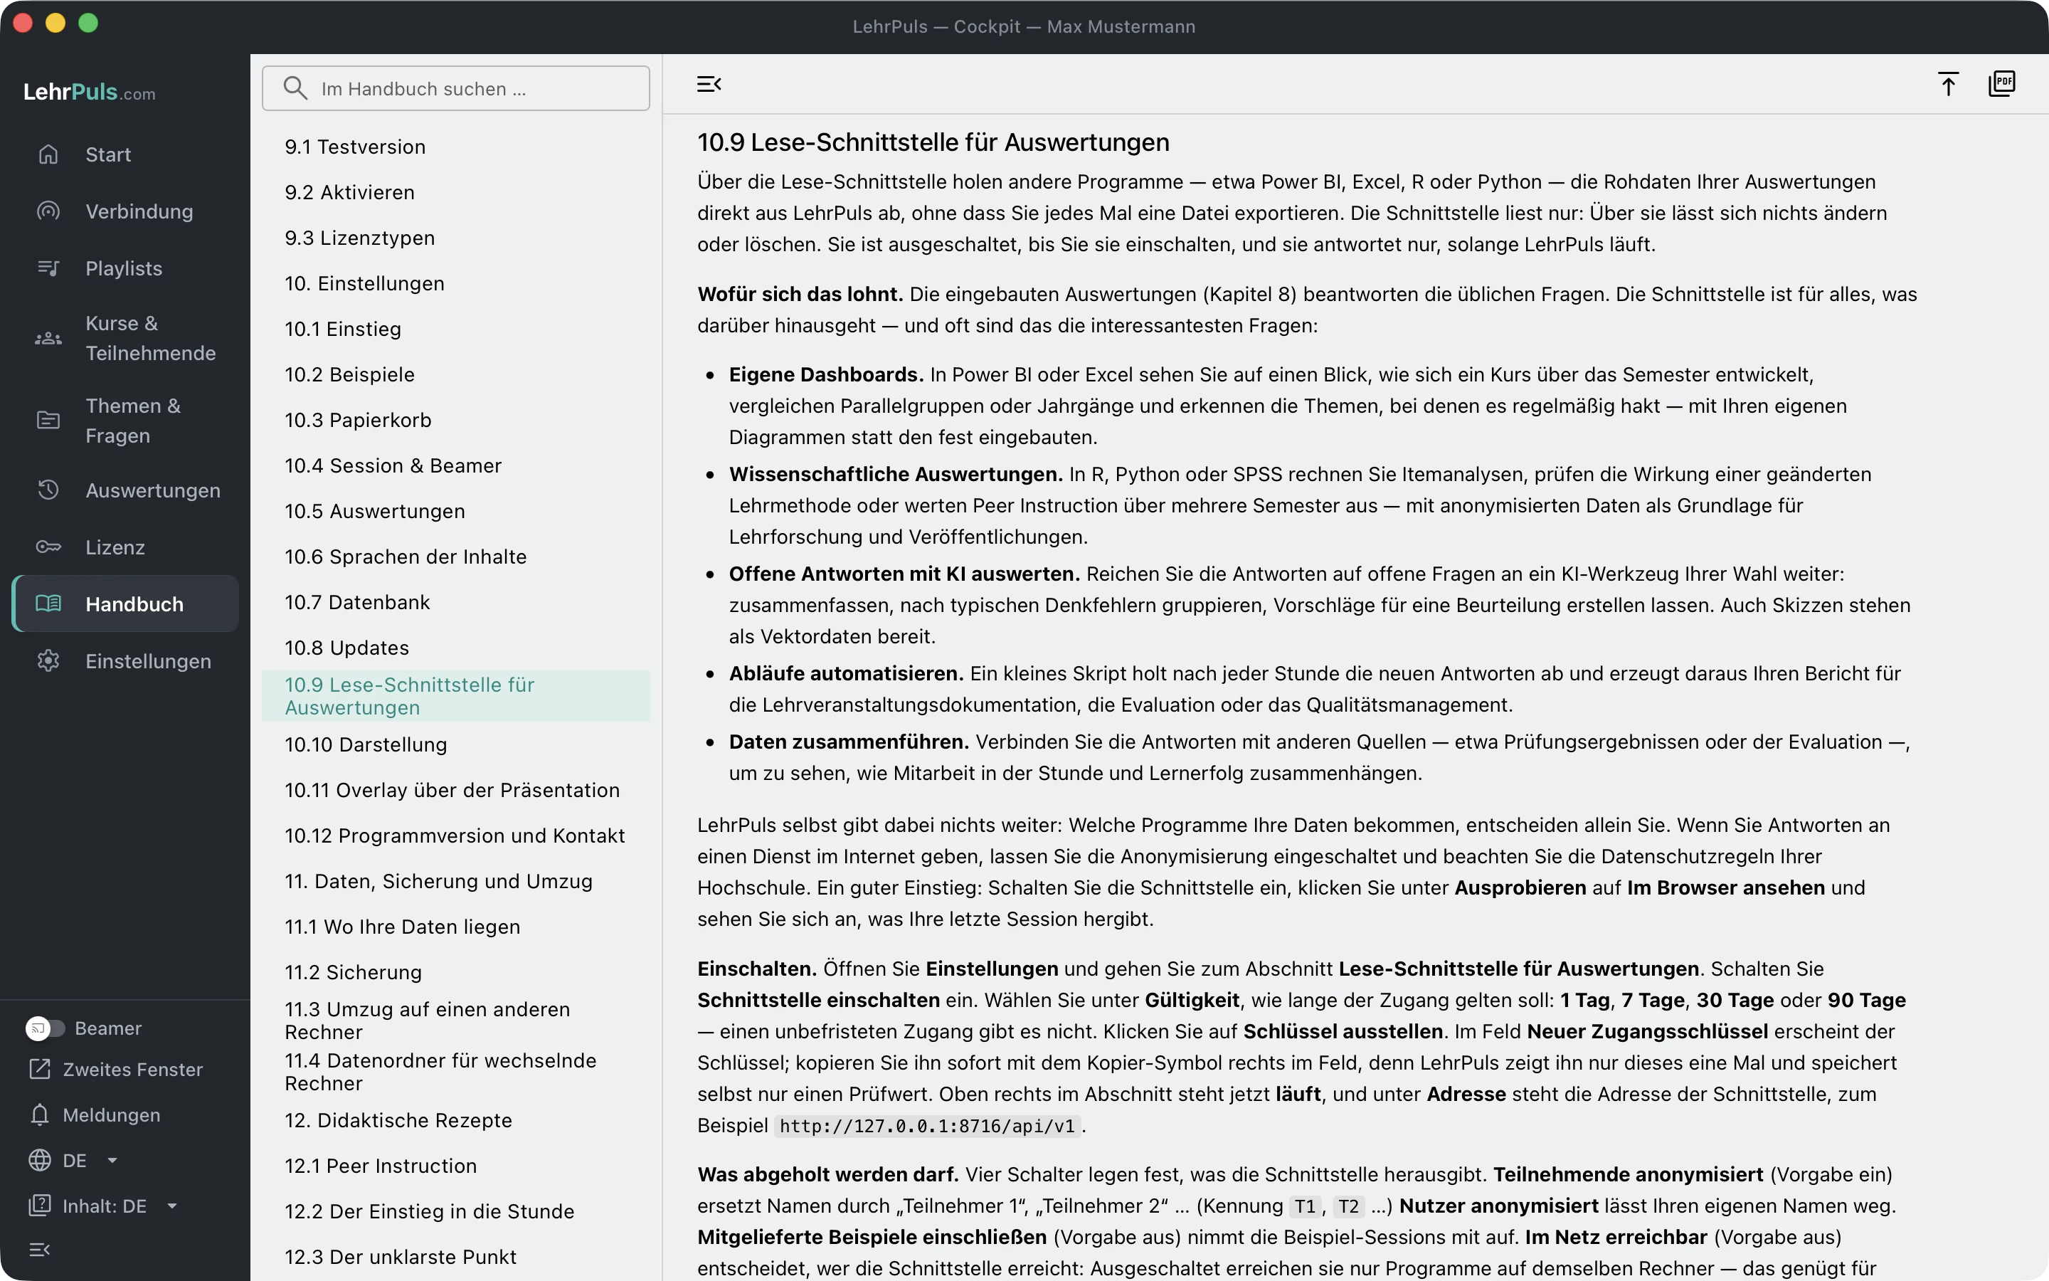
Task: Click the search magnifier icon
Action: (295, 88)
